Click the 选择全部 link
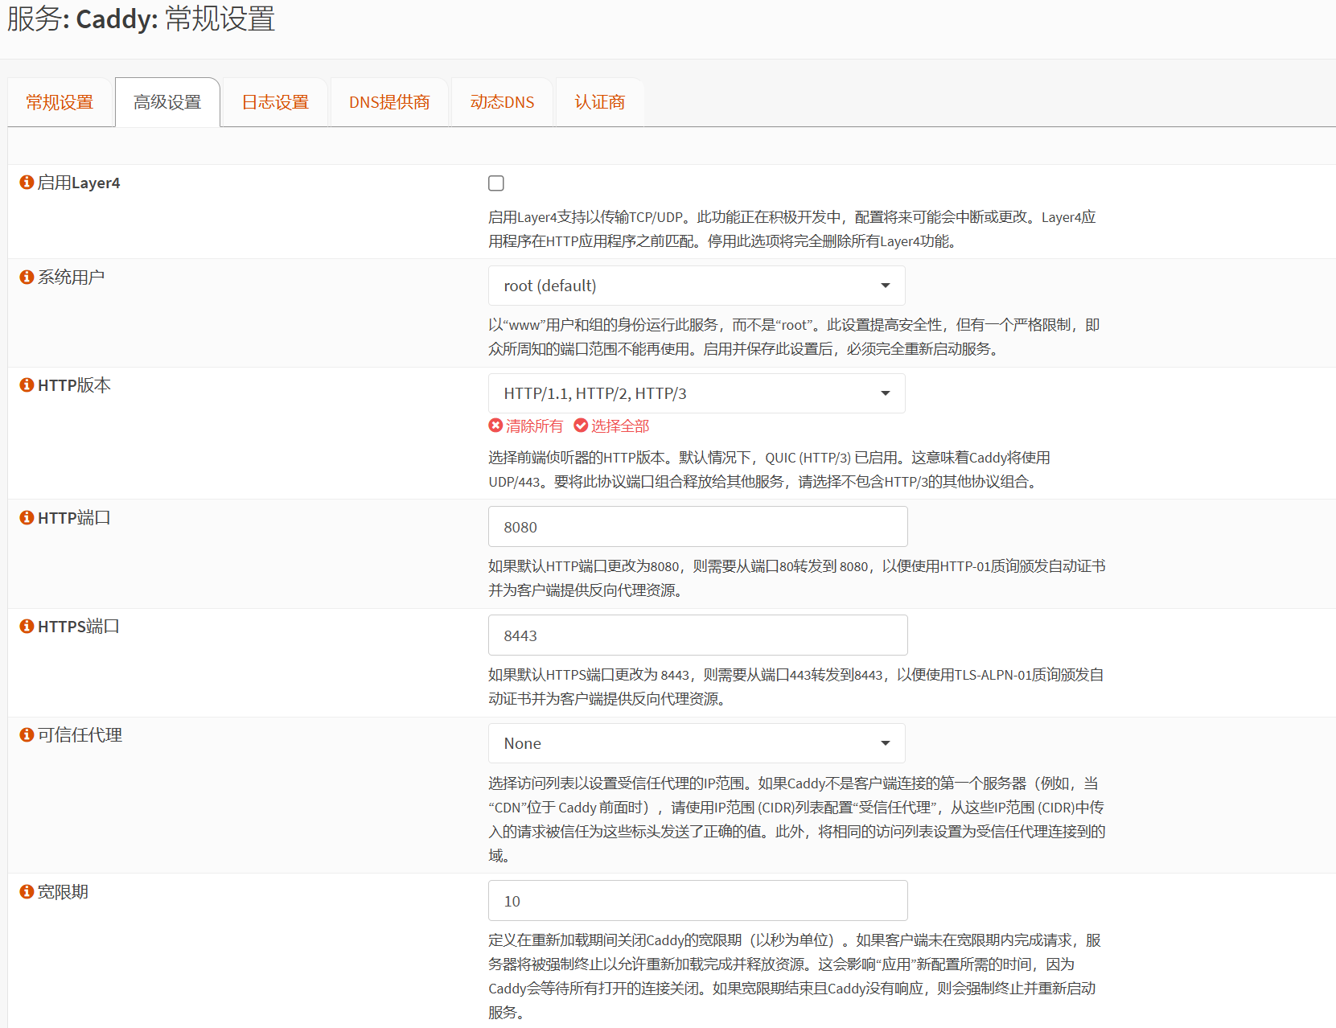Viewport: 1336px width, 1028px height. (x=612, y=426)
